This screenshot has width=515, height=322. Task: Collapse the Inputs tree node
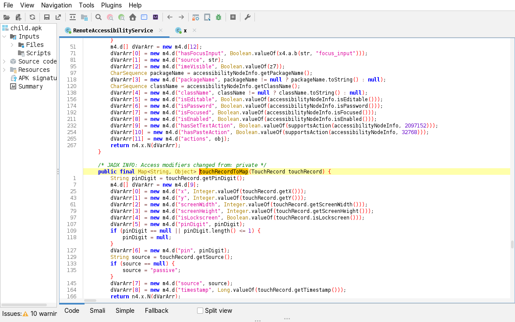[x=4, y=36]
